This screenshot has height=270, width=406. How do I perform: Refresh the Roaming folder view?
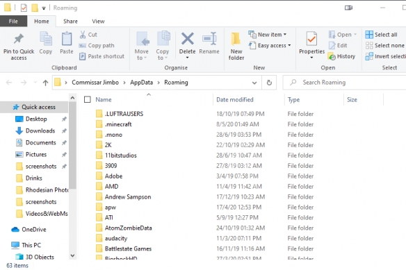click(x=269, y=83)
